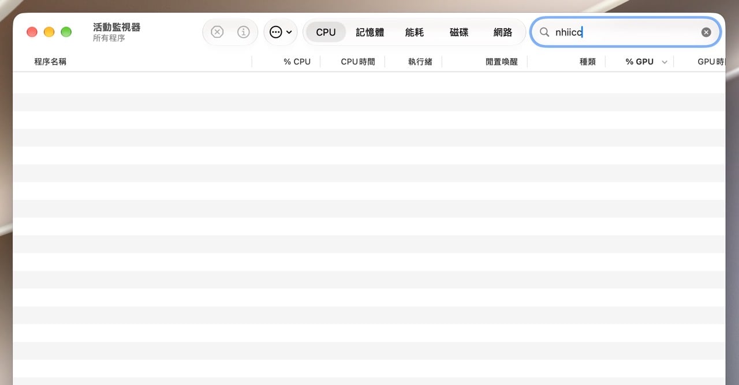Switch to the 網路 tab
Viewport: 739px width, 385px height.
(x=503, y=32)
